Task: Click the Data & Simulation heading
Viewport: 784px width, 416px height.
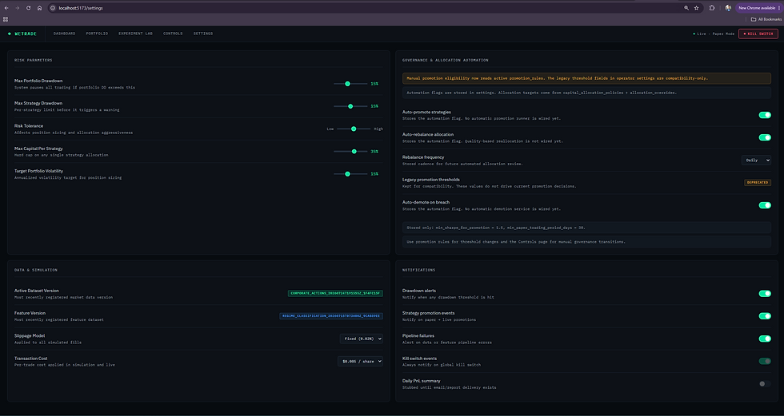Action: click(36, 270)
